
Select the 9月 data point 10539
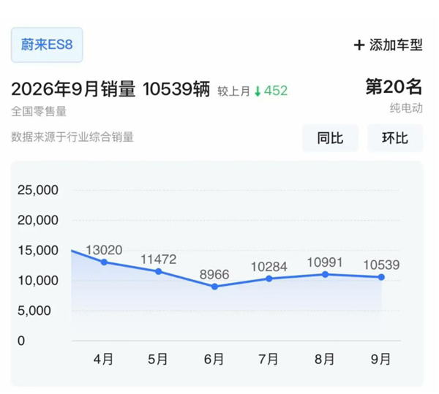381,277
